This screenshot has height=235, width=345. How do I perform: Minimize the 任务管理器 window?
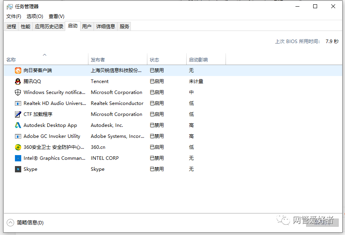297,6
